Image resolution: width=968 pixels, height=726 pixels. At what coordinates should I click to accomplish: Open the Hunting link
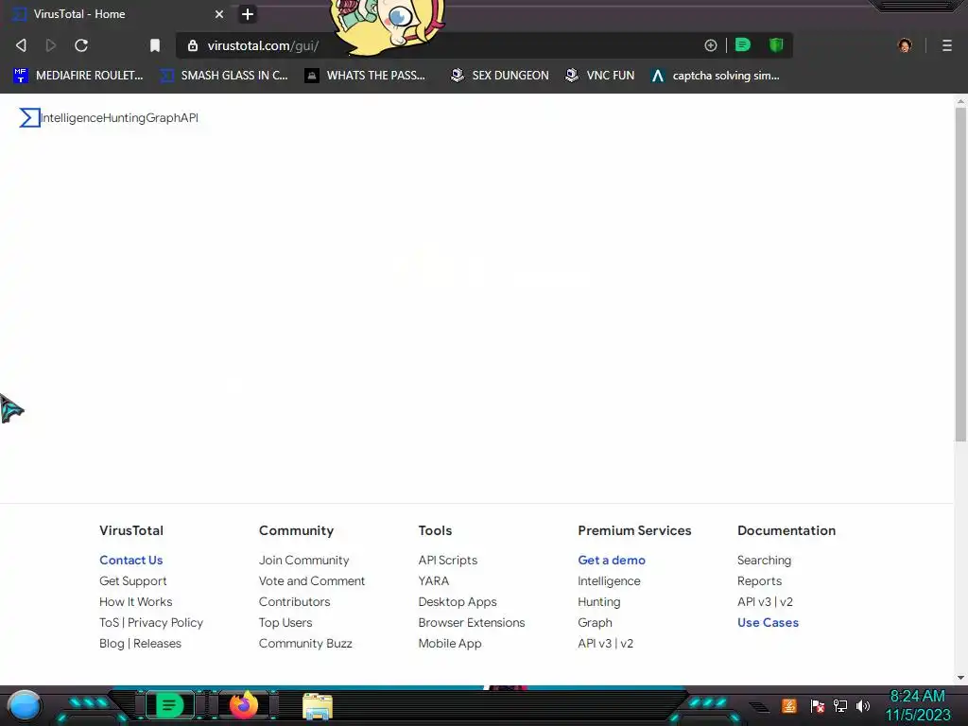598,601
